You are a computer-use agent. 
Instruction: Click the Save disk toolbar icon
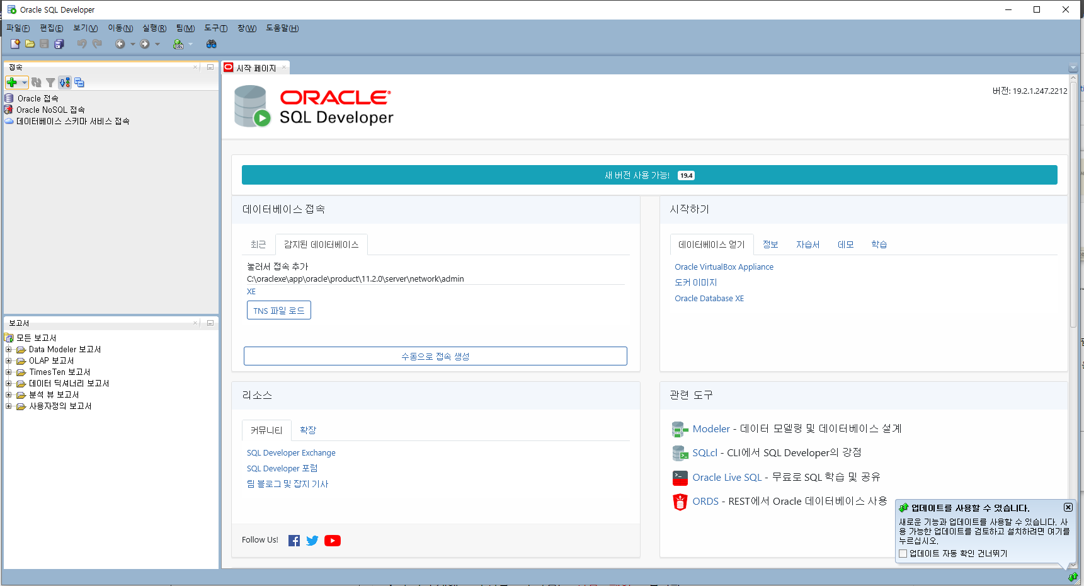tap(44, 44)
